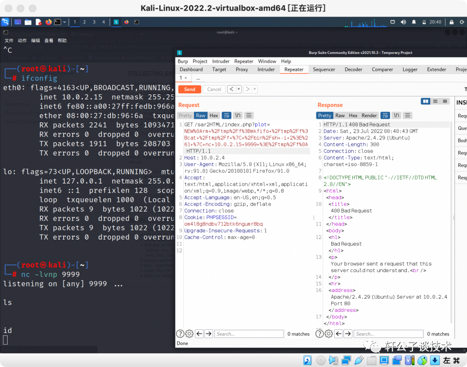Open the Request pane options menu icon
This screenshot has width=467, height=367.
coord(249,115)
